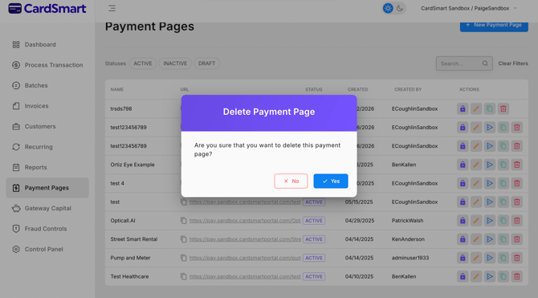Image resolution: width=538 pixels, height=298 pixels.
Task: Click the lock icon for trsds798
Action: click(x=463, y=108)
